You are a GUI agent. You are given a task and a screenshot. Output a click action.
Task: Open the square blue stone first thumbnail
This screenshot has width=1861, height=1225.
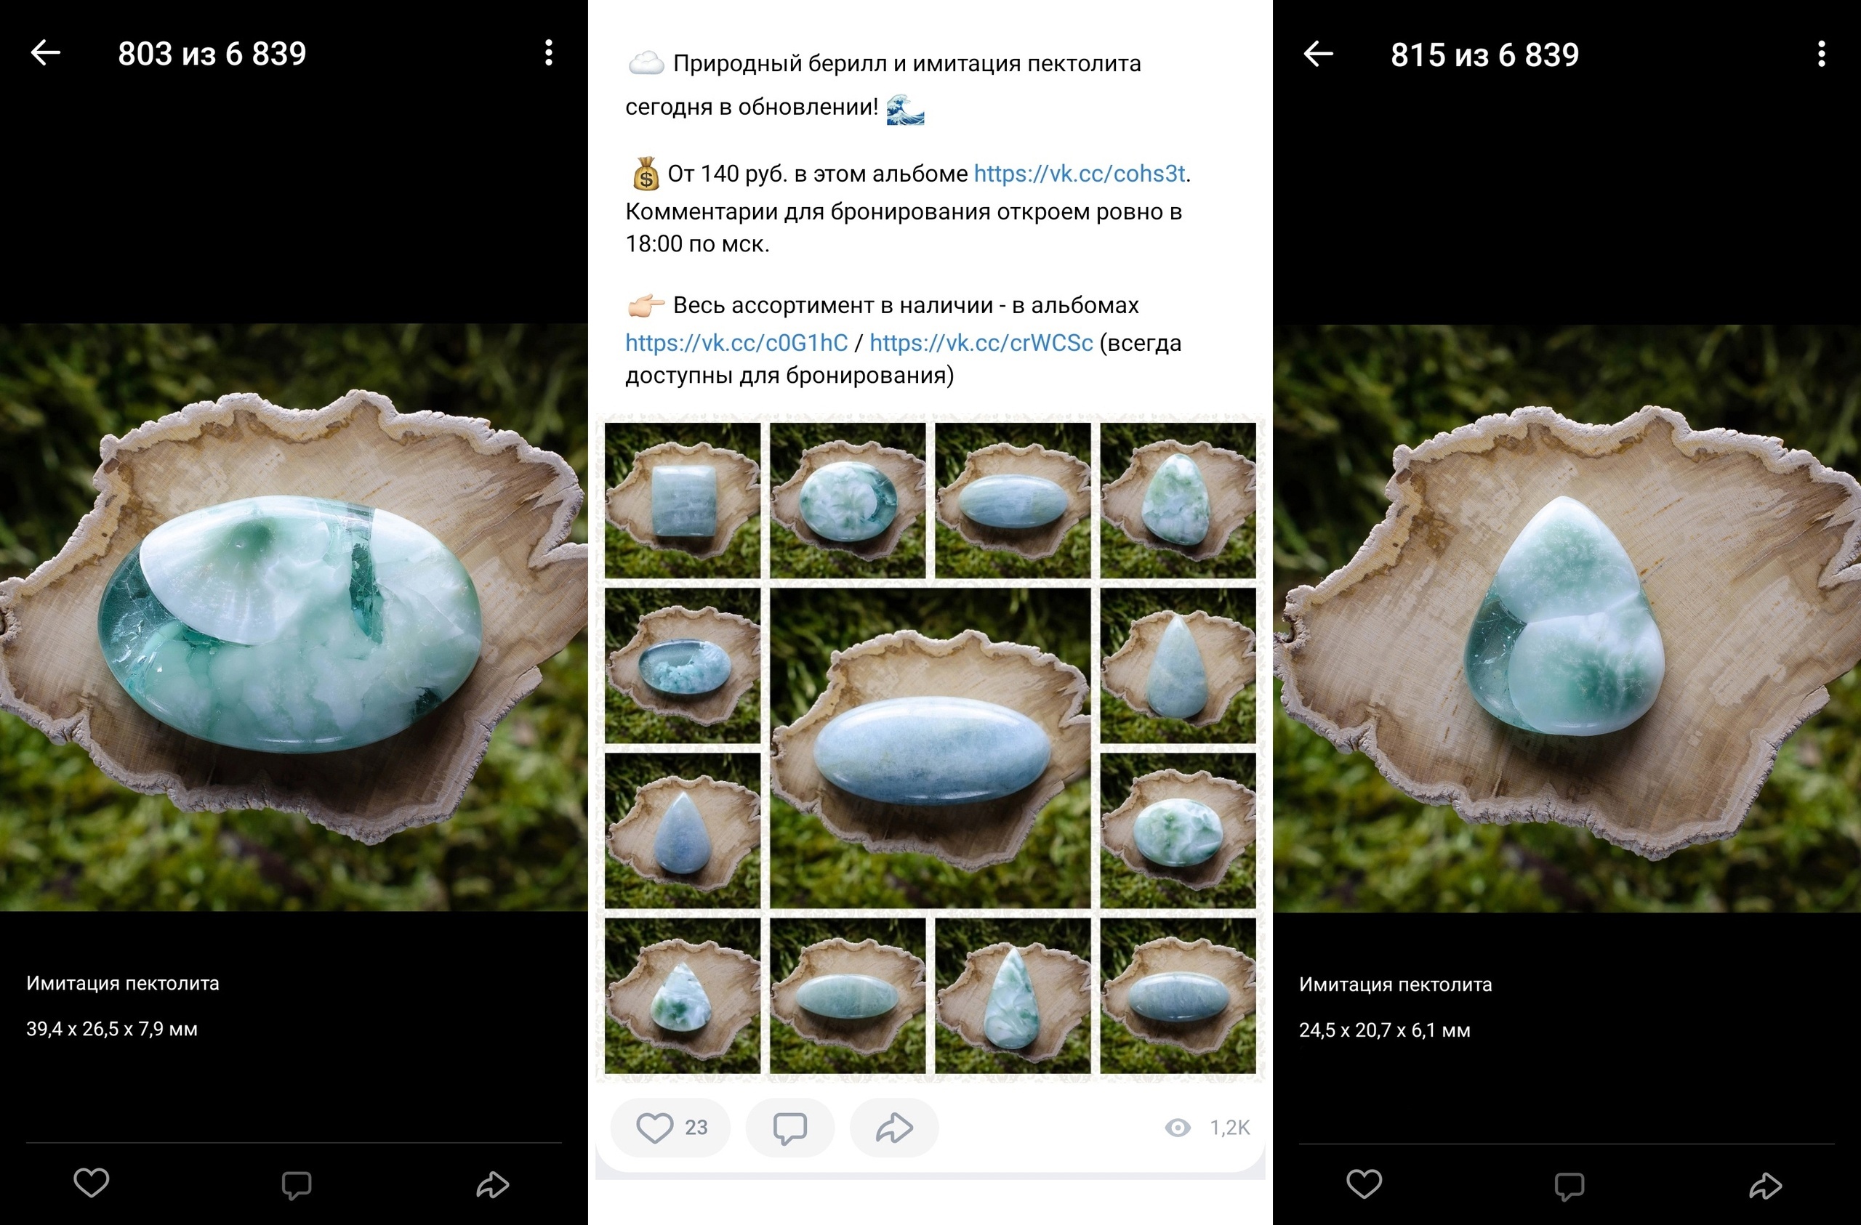(x=683, y=501)
